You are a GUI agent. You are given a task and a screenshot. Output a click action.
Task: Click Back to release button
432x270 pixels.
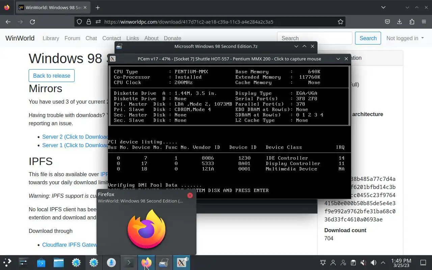pyautogui.click(x=52, y=76)
